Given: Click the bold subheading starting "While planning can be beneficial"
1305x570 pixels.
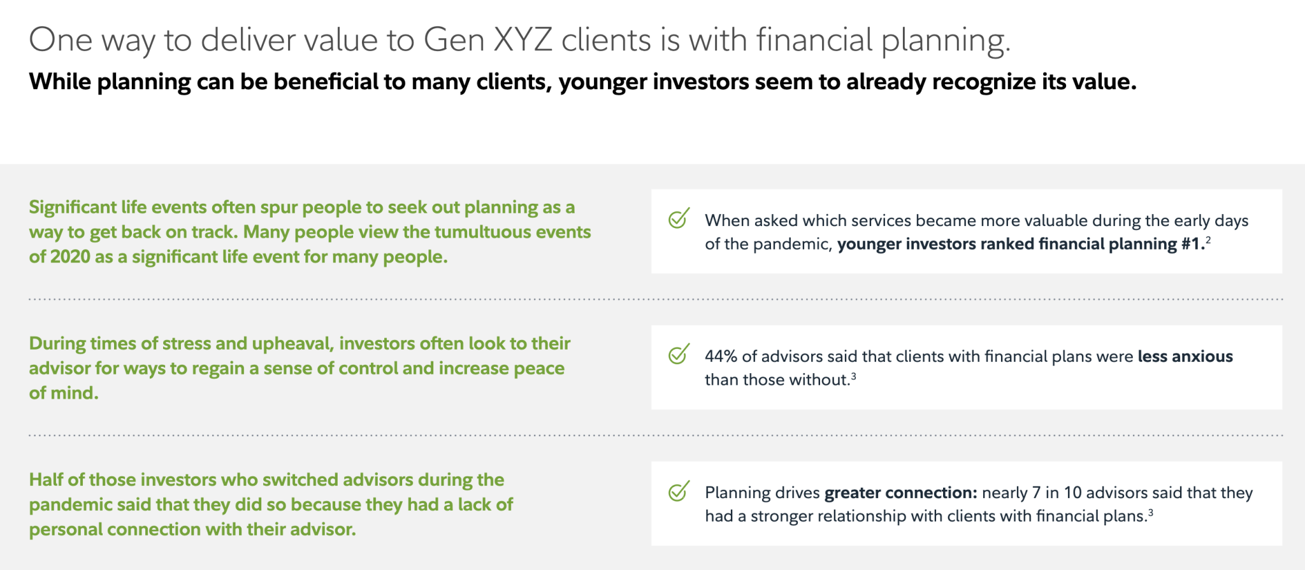Looking at the screenshot, I should coord(582,82).
